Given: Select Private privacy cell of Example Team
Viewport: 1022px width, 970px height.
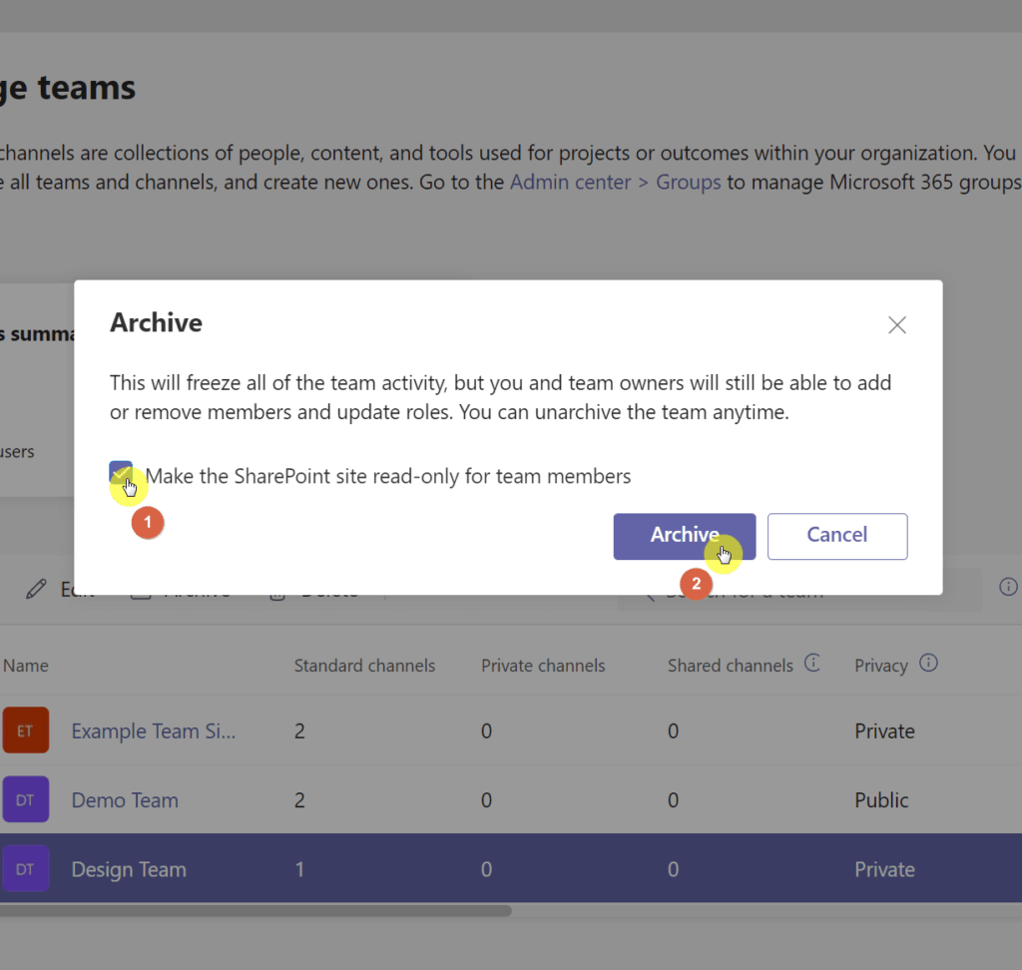Looking at the screenshot, I should pos(884,730).
